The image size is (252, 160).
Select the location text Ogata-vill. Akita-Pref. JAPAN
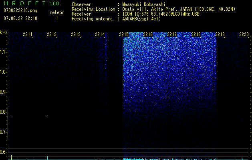(157, 9)
